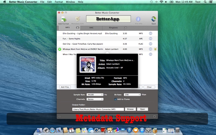This screenshot has height=135, width=216.
Task: Open App Store from the dock
Action: point(142,130)
